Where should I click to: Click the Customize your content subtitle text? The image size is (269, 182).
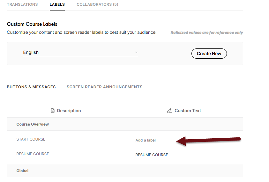[81, 33]
